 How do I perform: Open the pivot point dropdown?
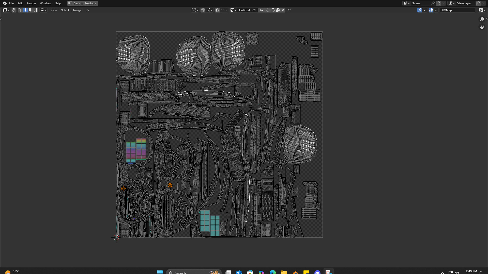click(195, 10)
